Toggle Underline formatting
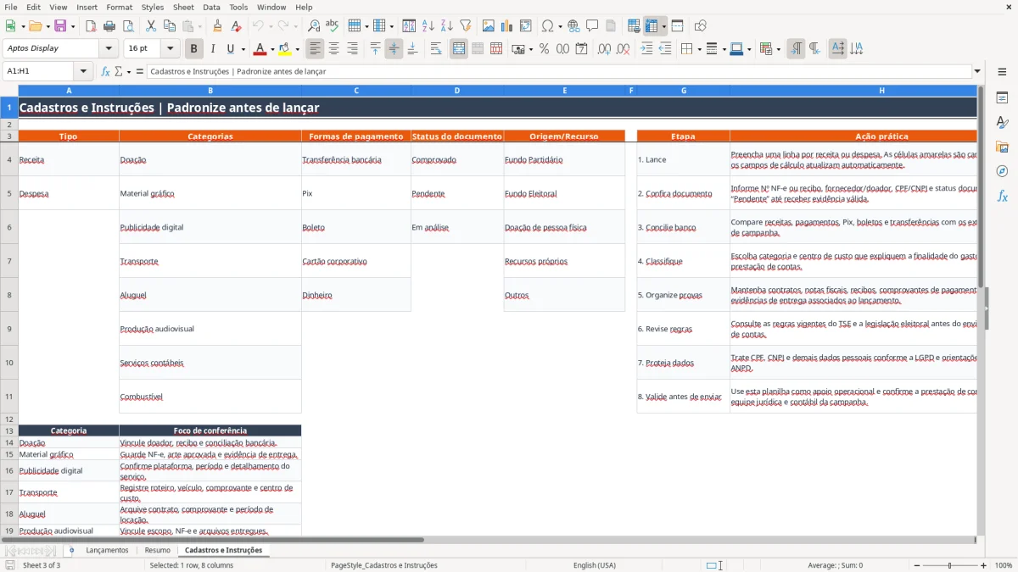The height and width of the screenshot is (572, 1018). tap(230, 49)
